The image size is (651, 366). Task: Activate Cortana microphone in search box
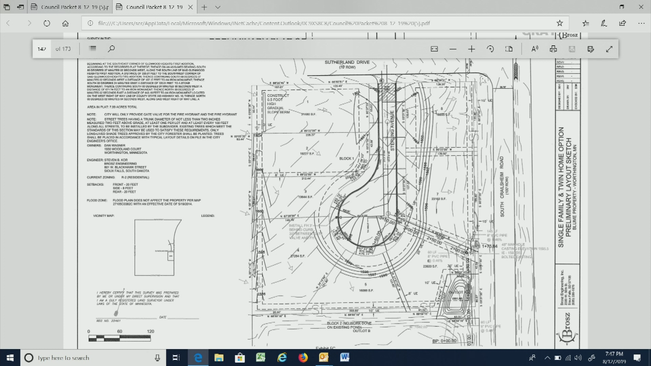click(x=157, y=358)
